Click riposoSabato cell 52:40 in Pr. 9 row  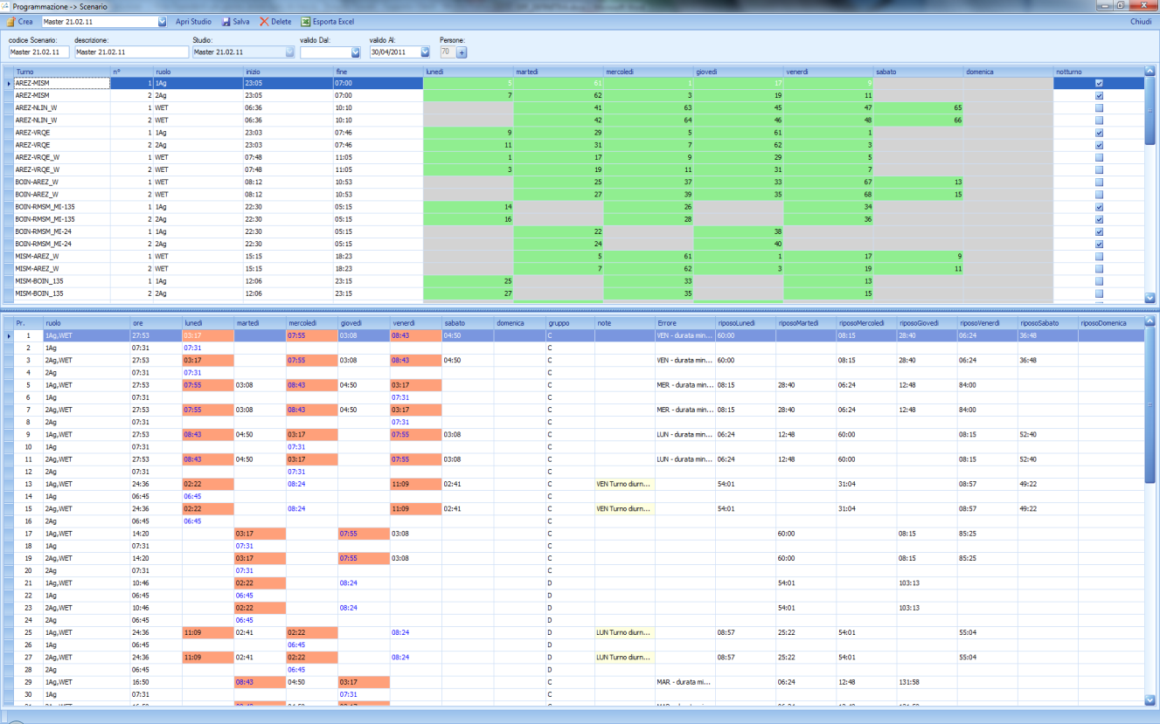point(1047,434)
